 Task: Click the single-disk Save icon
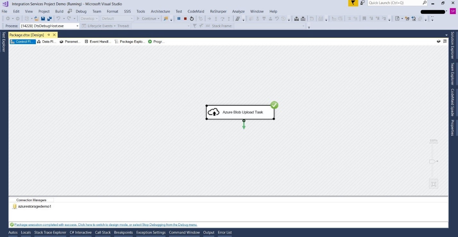[43, 19]
